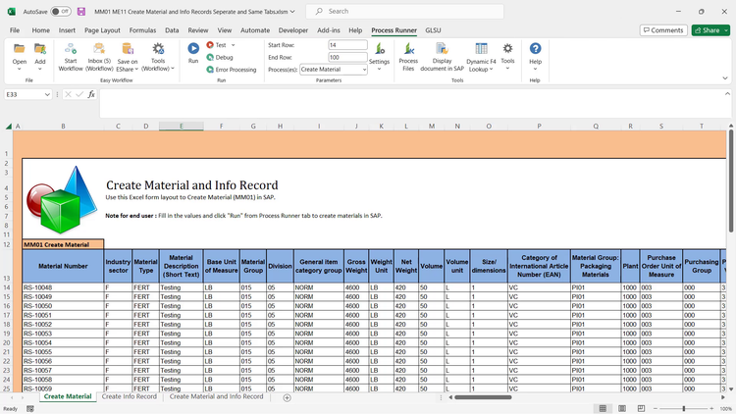Expand the Test button dropdown arrow
Image resolution: width=736 pixels, height=414 pixels.
tap(234, 45)
